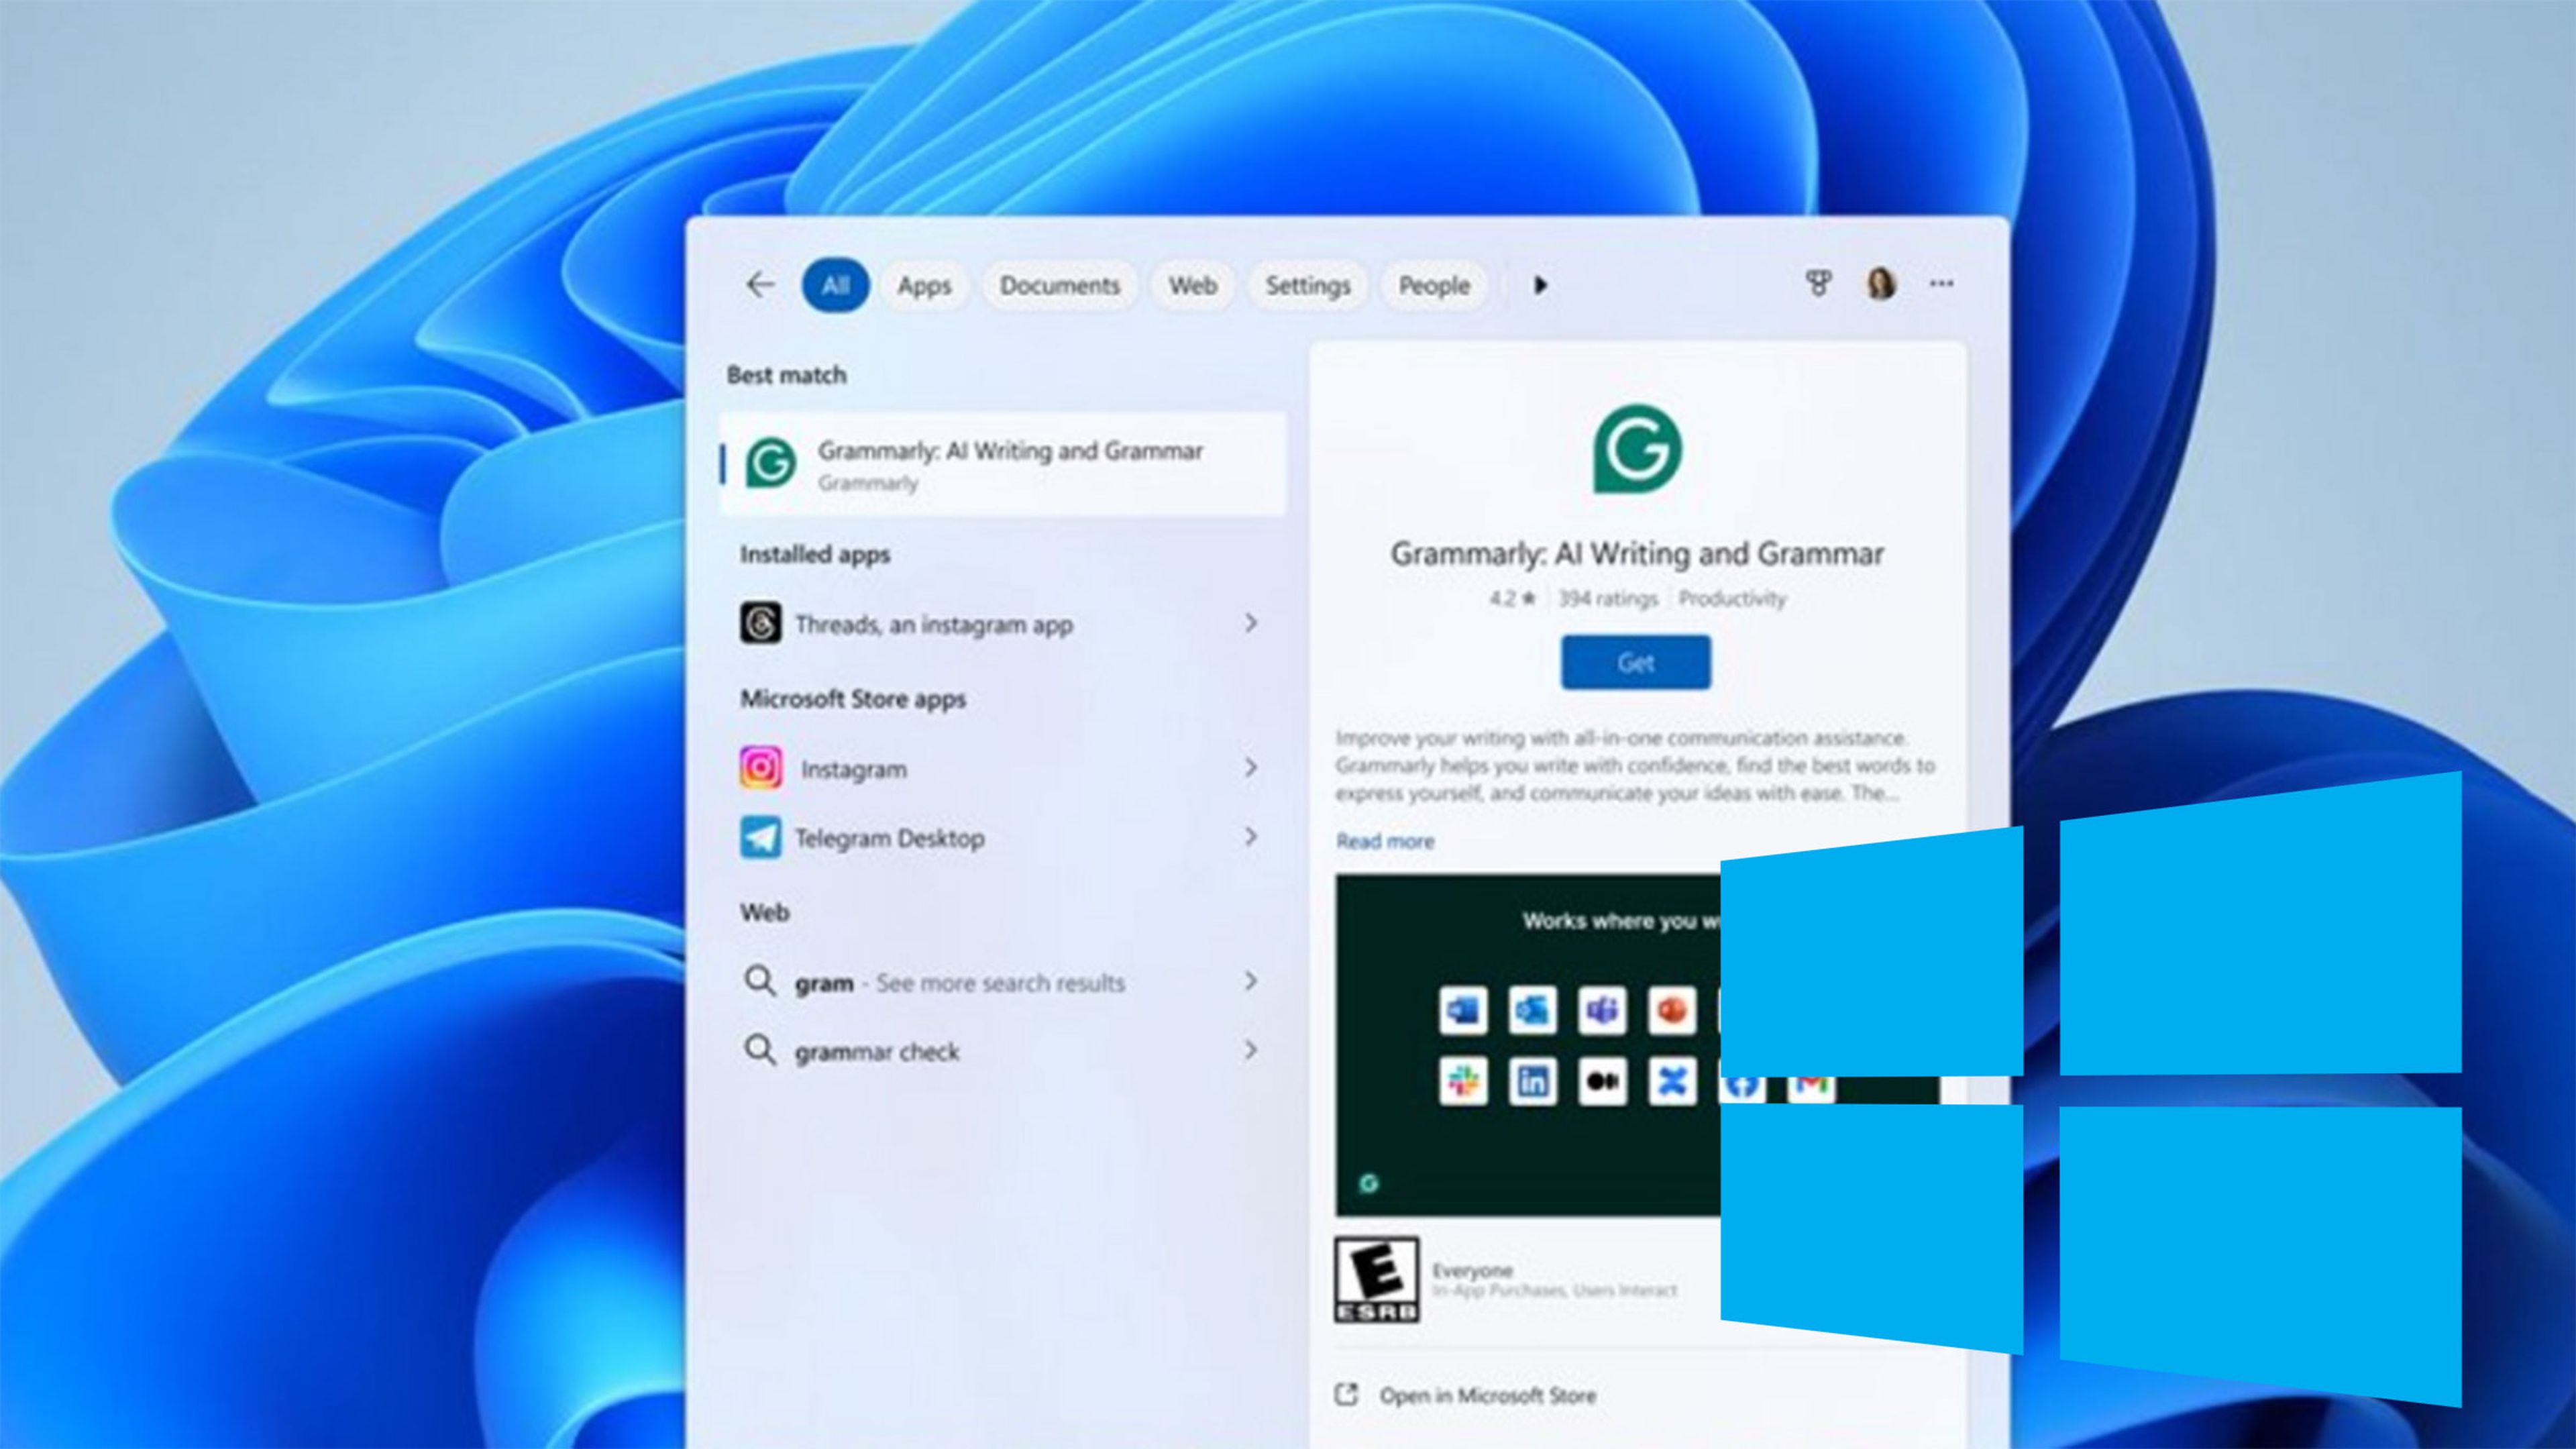Click the large Grammarly logo in preview
Image resolution: width=2576 pixels, height=1449 pixels.
(x=1637, y=448)
